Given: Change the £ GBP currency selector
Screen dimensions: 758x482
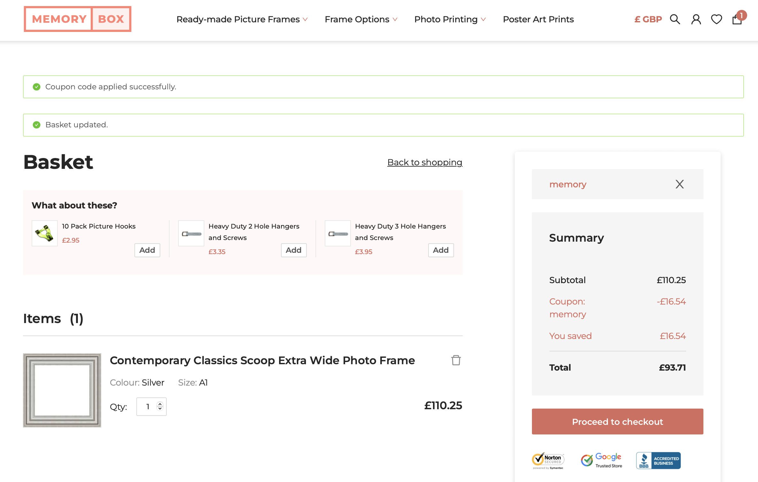Looking at the screenshot, I should 648,19.
